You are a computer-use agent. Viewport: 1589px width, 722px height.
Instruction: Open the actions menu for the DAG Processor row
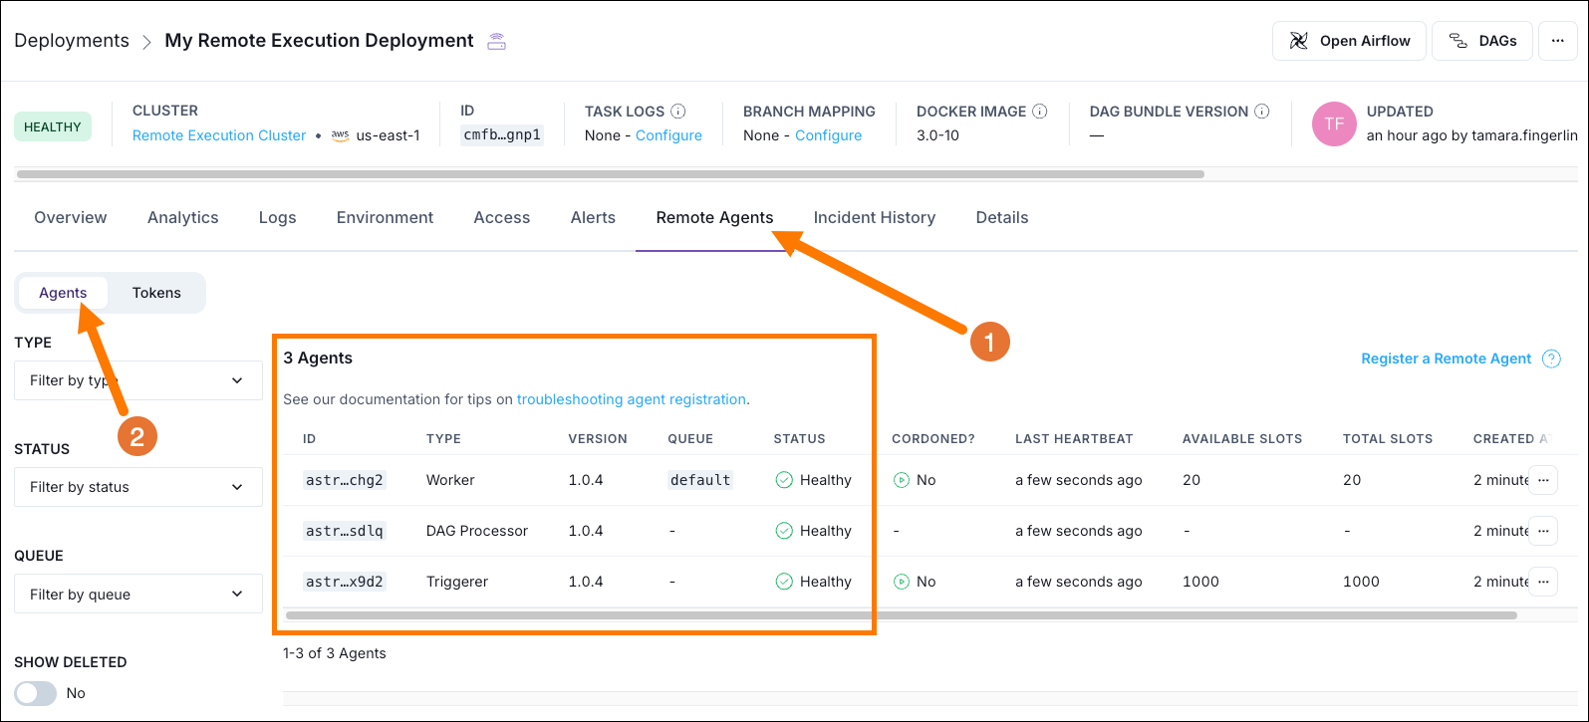tap(1543, 531)
